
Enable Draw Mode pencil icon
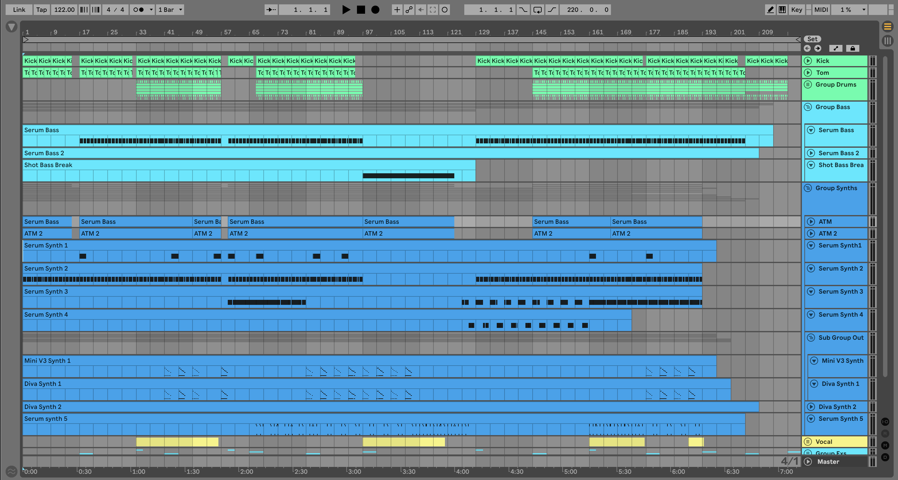point(770,10)
